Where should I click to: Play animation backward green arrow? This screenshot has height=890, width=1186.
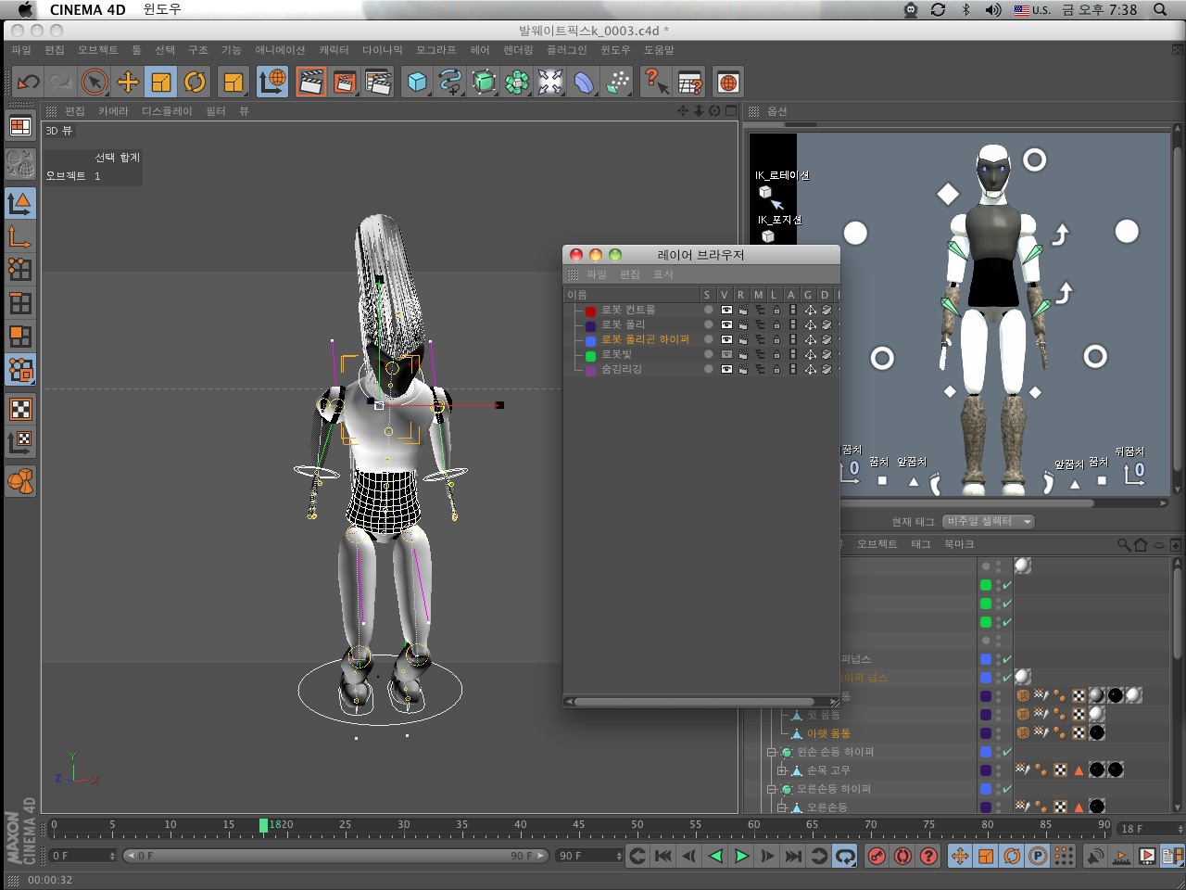[x=715, y=856]
